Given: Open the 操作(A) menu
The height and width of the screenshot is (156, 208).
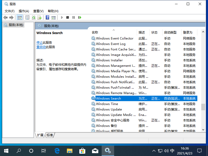Looking at the screenshot, I should click(x=24, y=11).
